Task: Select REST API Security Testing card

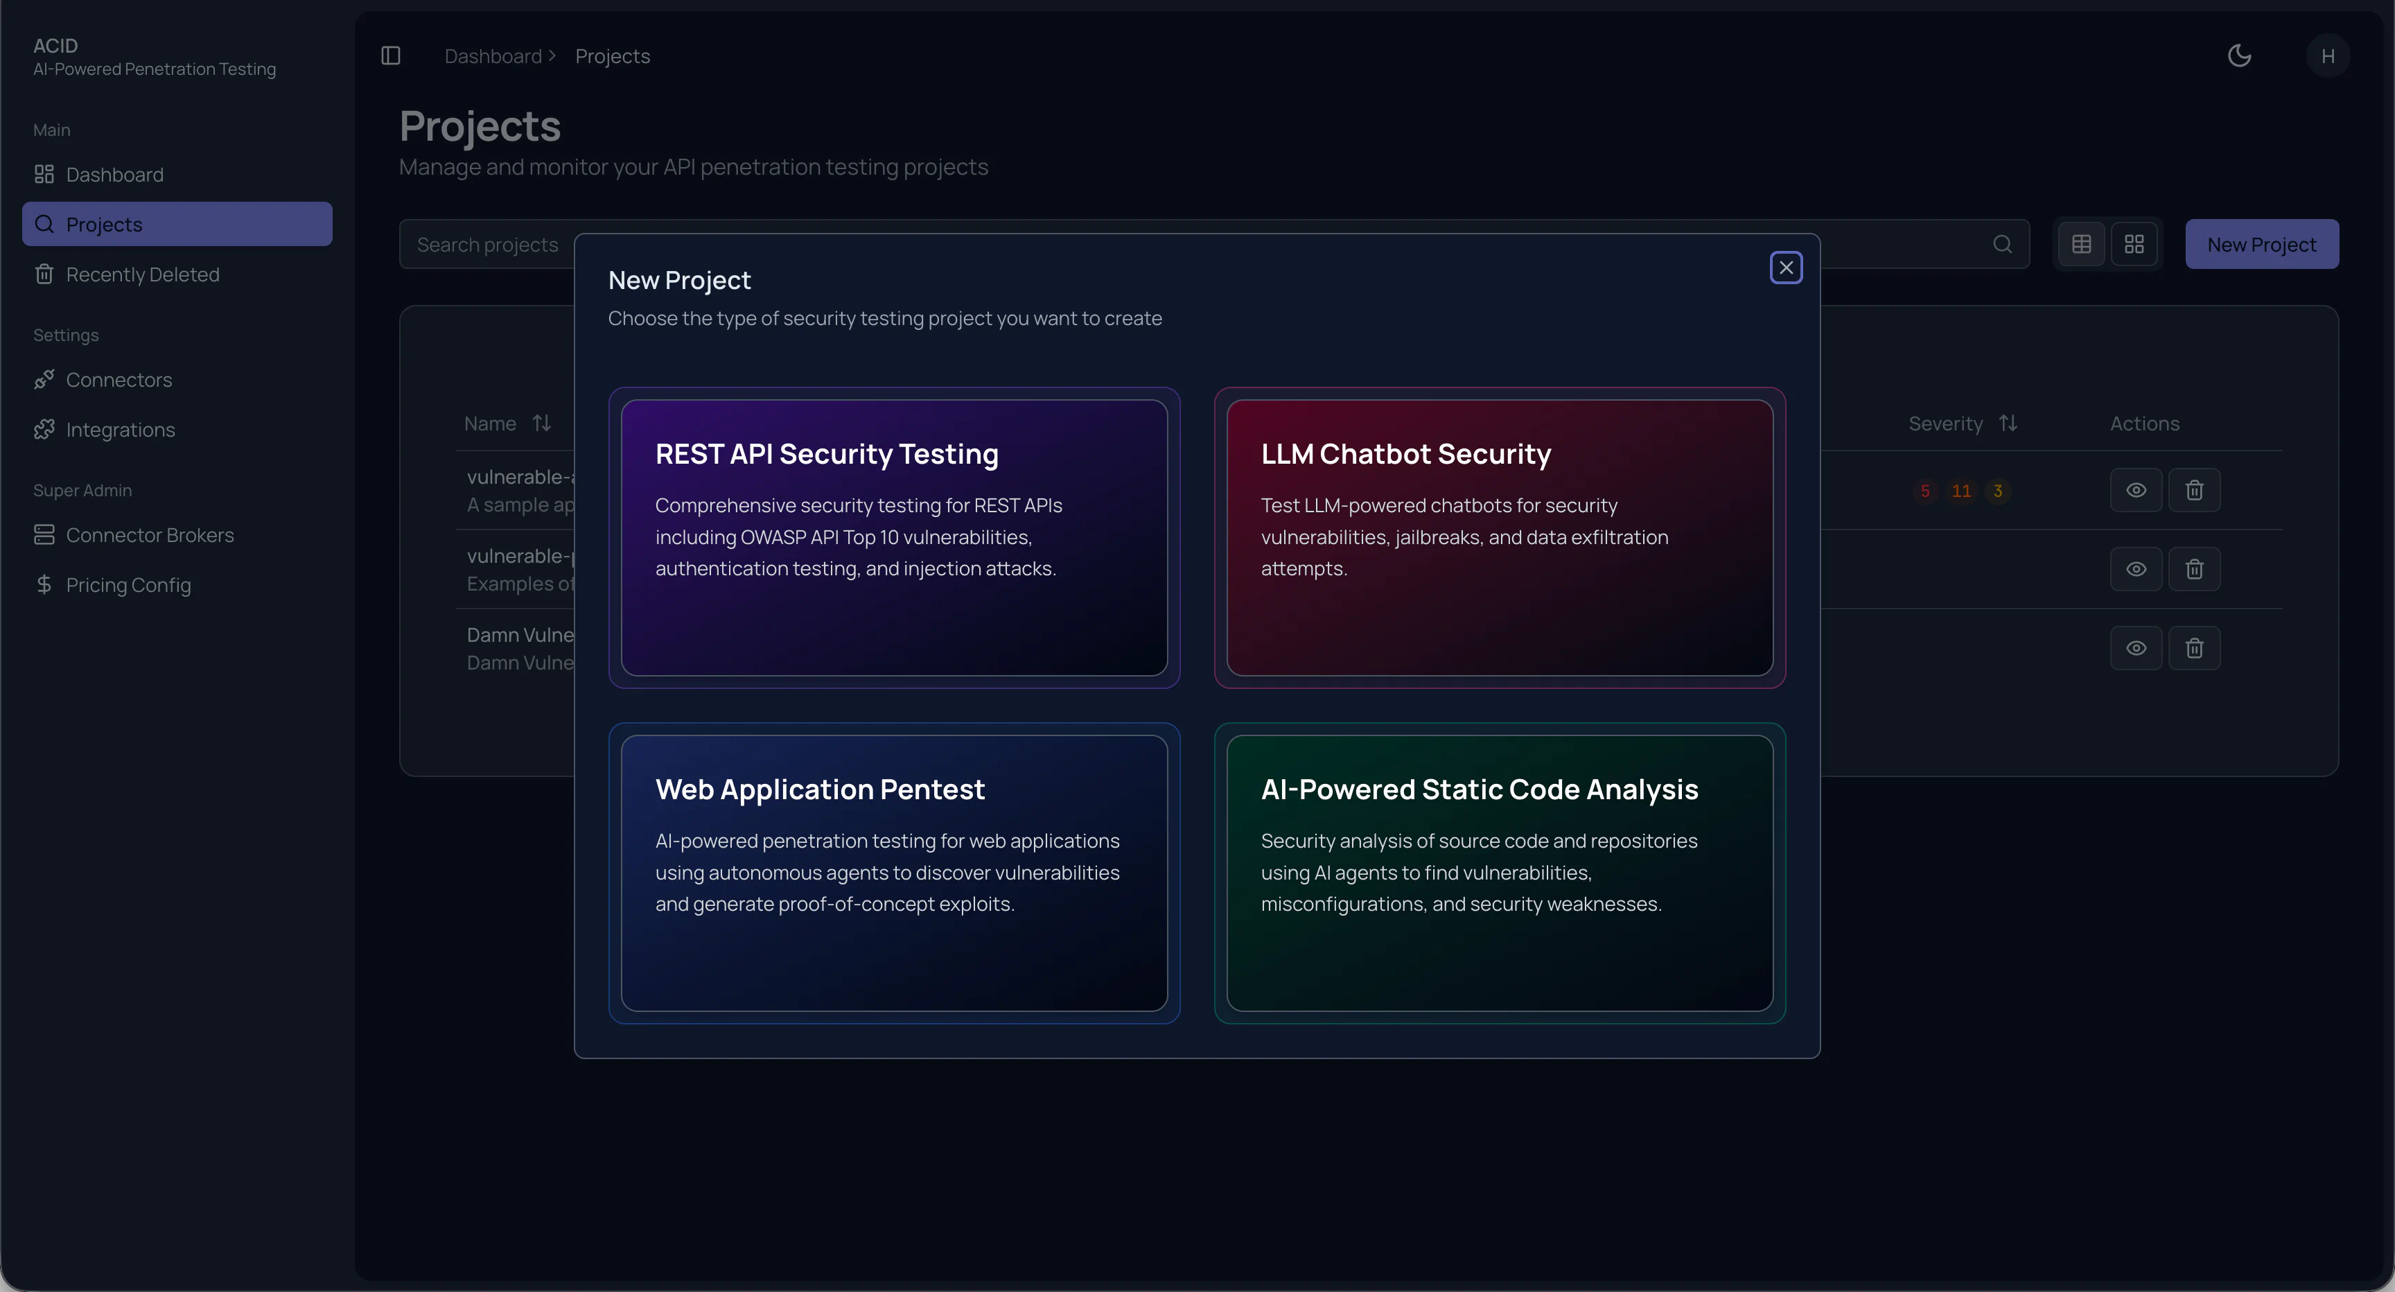Action: coord(895,538)
